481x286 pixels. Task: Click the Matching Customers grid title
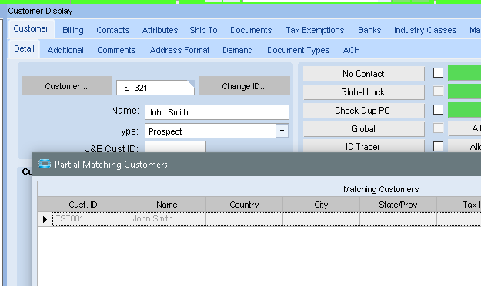[381, 189]
